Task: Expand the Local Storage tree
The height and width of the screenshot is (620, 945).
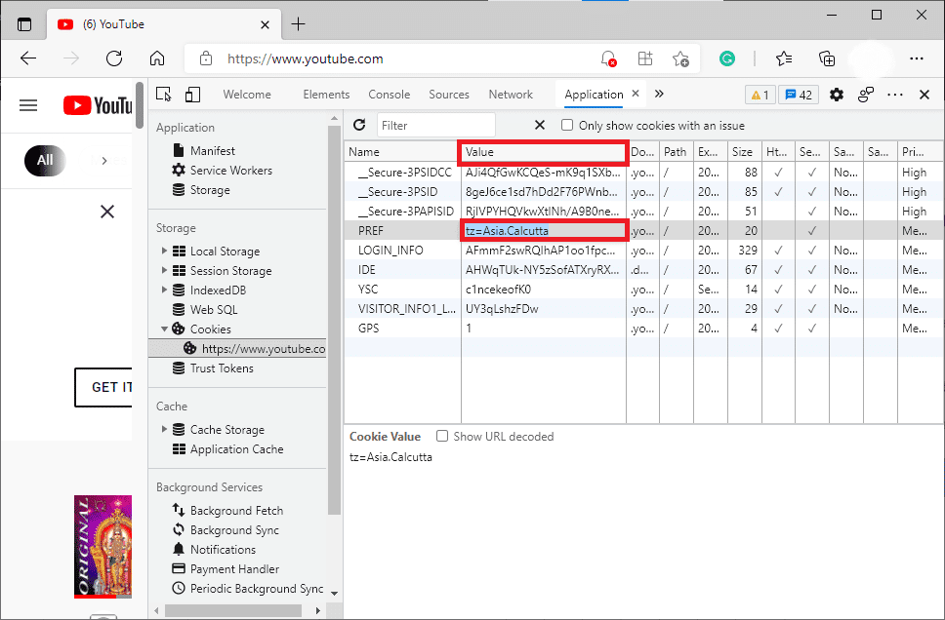Action: pyautogui.click(x=164, y=251)
